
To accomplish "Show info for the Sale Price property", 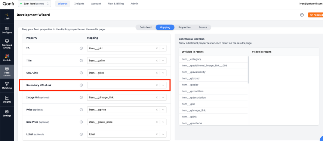I will tap(81, 122).
